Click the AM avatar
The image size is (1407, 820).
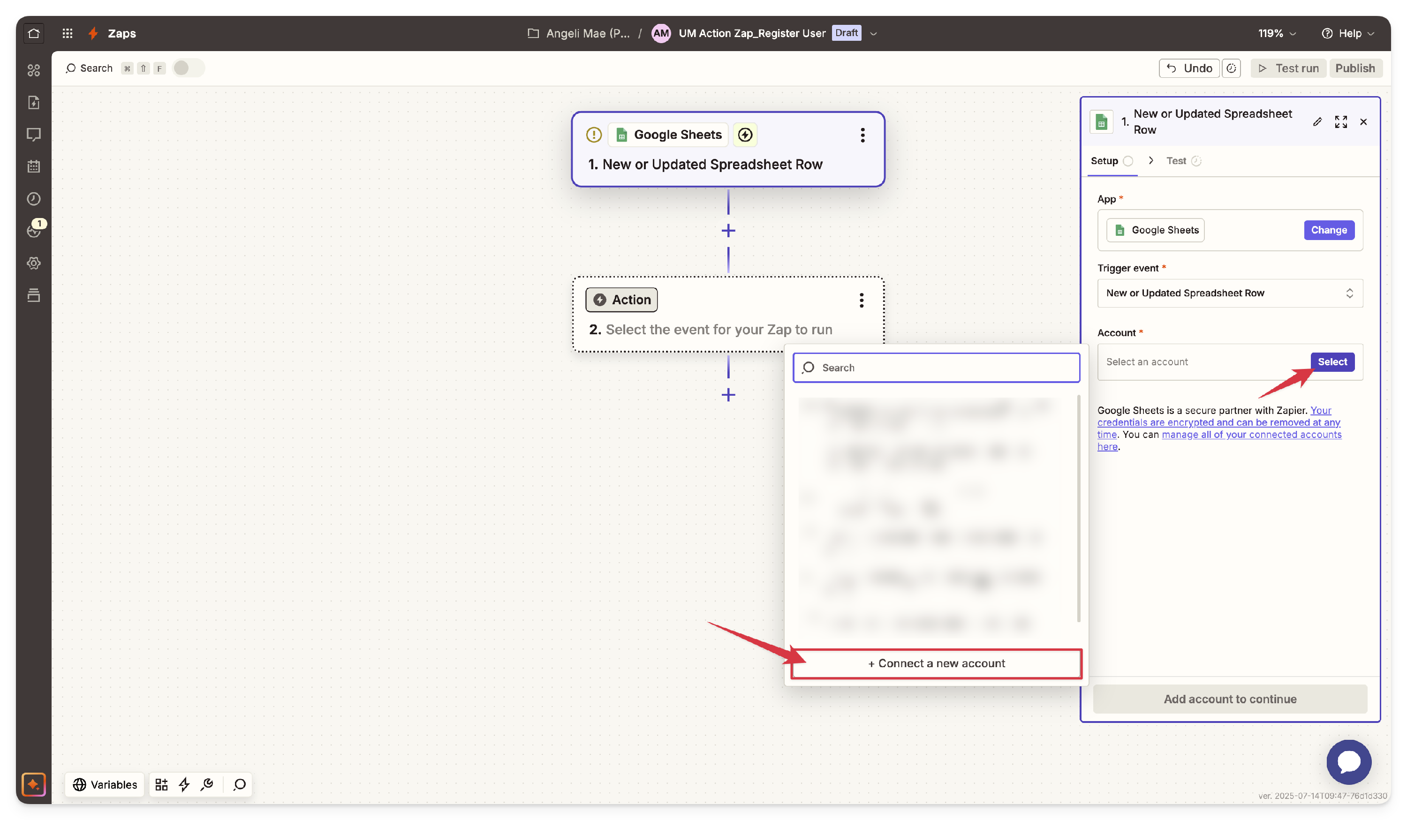[661, 33]
